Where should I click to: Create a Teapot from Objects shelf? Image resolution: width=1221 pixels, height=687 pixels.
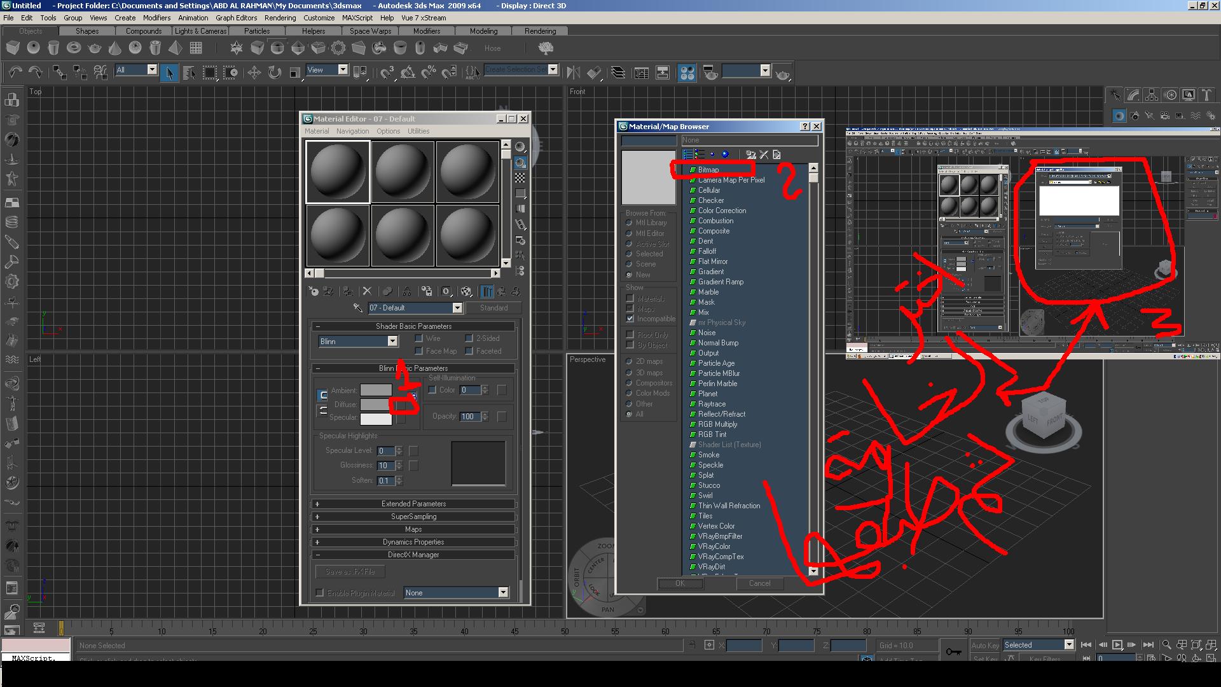point(94,48)
